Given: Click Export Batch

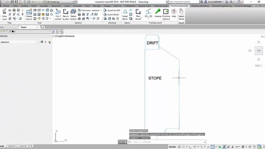Looking at the screenshot, I should coord(111,14).
